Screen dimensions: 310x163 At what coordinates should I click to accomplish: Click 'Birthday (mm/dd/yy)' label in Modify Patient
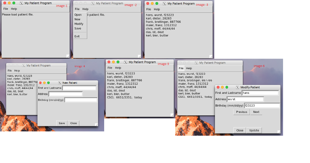click(x=229, y=106)
